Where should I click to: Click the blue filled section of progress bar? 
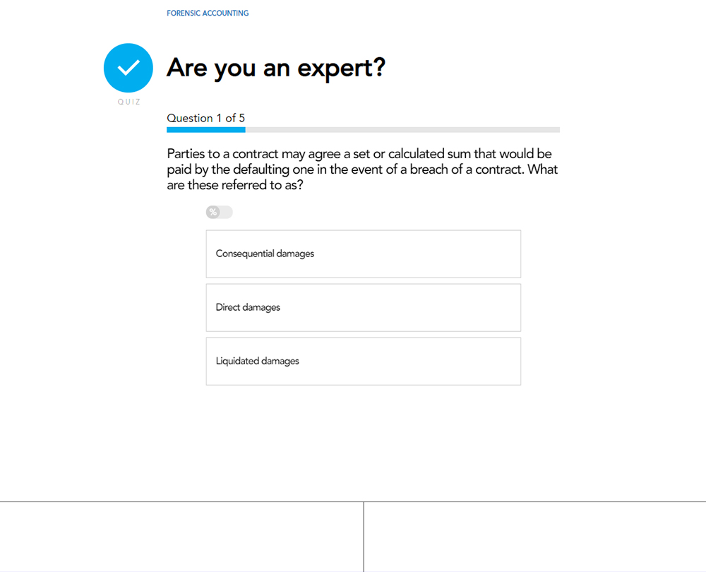205,130
